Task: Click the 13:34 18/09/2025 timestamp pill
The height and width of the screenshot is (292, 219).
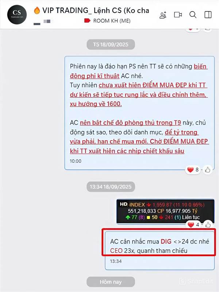Action: coord(111,187)
